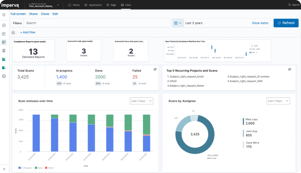This screenshot has width=301, height=173.
Task: Open the Visualize chart icon in sidebar
Action: point(4,34)
